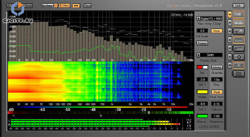Viewport: 250px width, 137px height.
Task: Toggle the level meter view icon
Action: pos(239,14)
